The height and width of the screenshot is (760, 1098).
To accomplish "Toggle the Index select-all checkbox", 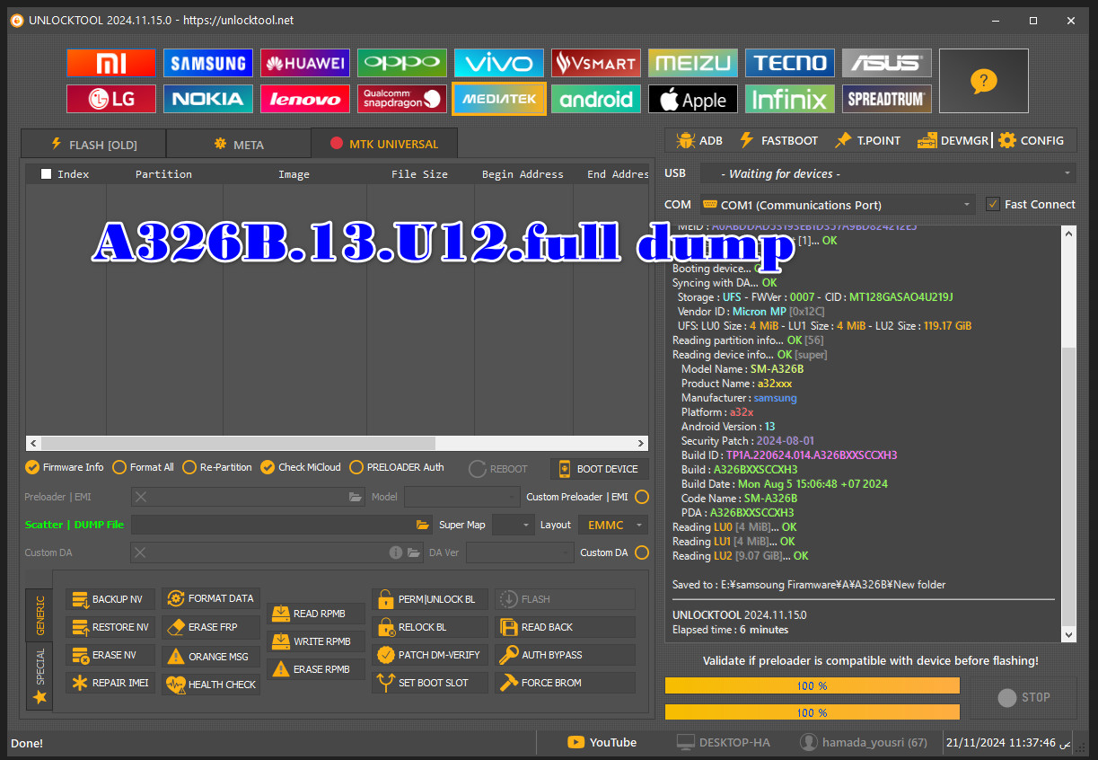I will tap(46, 174).
